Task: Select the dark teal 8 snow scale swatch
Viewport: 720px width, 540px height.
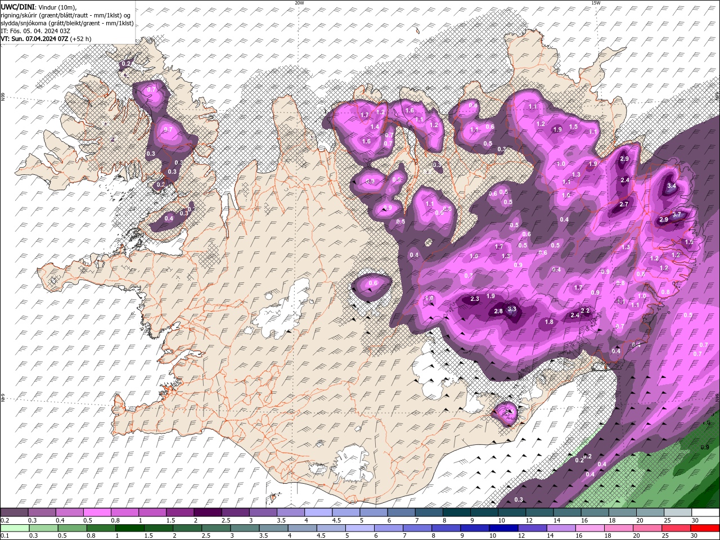Action: click(456, 512)
